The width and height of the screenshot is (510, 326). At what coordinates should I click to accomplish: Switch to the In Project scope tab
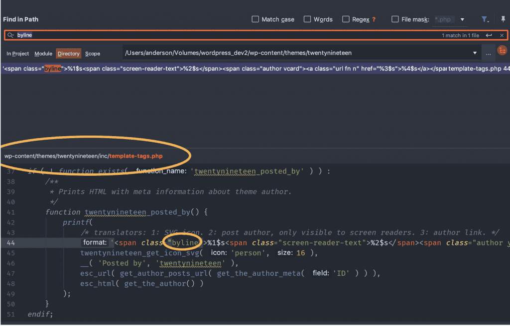18,54
